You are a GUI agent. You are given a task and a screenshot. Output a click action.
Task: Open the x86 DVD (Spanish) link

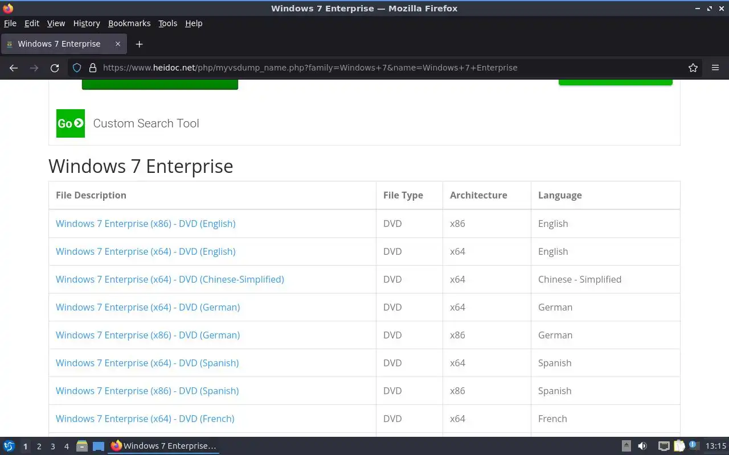pos(147,391)
